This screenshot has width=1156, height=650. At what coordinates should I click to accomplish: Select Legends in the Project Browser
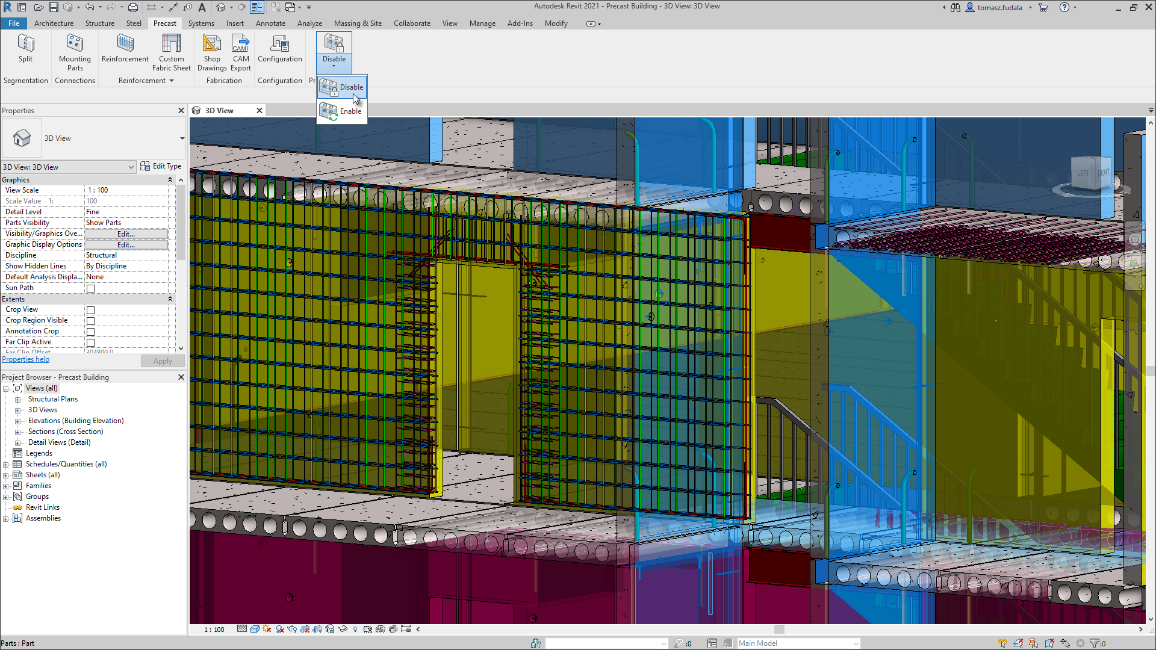pyautogui.click(x=39, y=453)
